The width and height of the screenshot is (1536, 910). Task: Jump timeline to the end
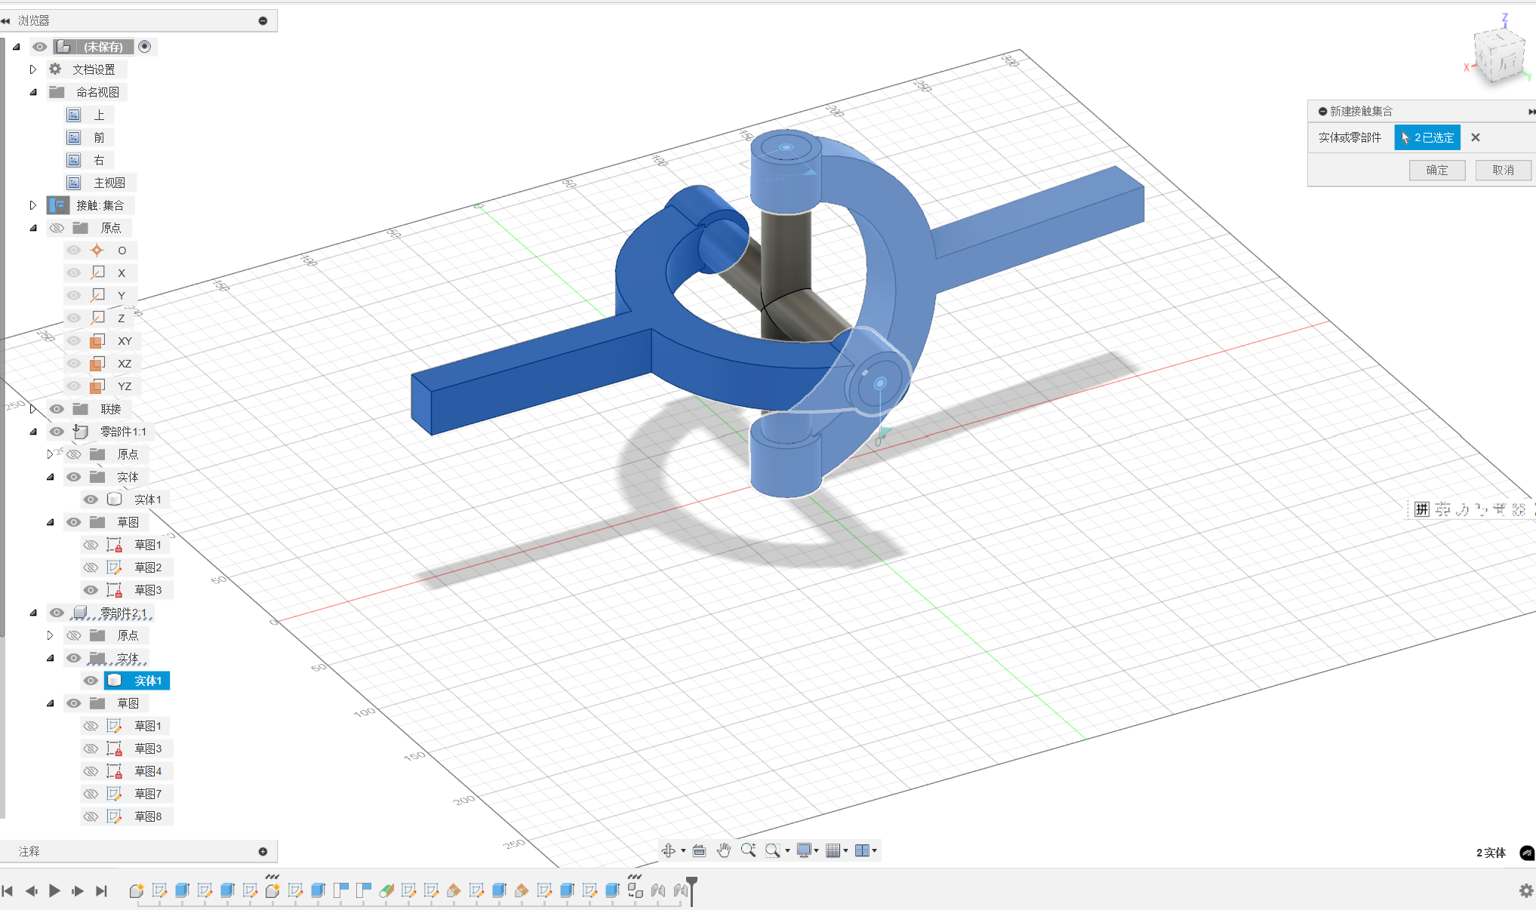point(101,890)
